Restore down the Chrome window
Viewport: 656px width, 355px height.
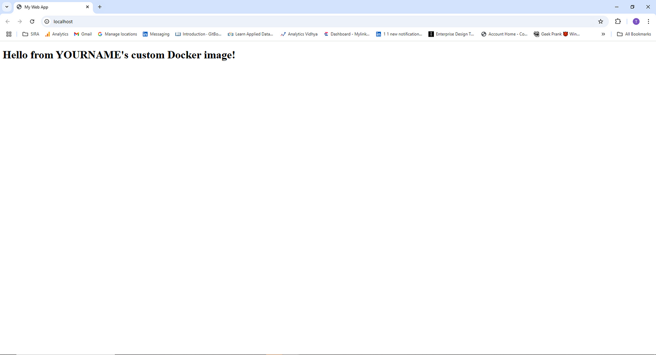[632, 7]
